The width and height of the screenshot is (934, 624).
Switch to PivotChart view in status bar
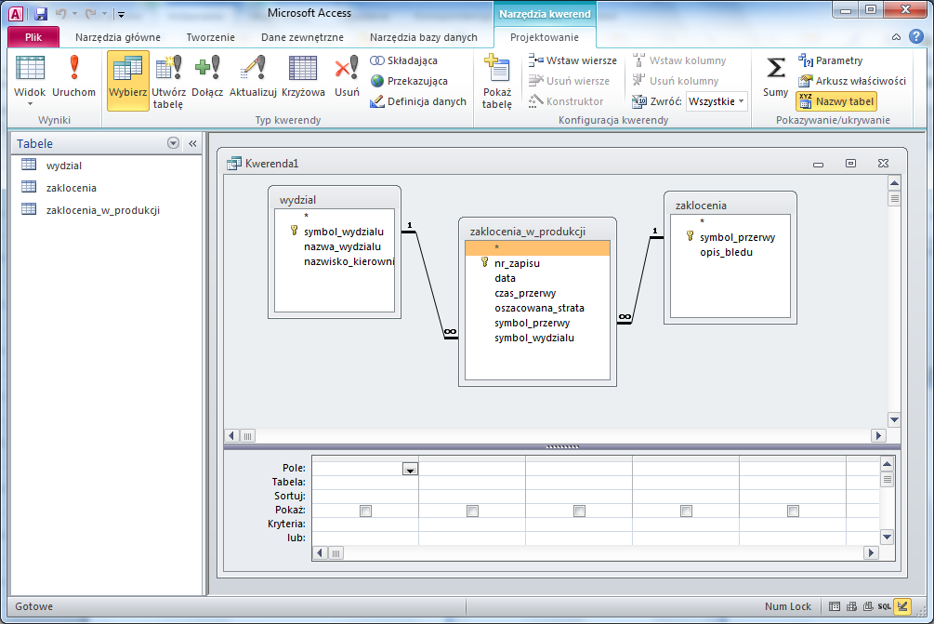tap(868, 606)
